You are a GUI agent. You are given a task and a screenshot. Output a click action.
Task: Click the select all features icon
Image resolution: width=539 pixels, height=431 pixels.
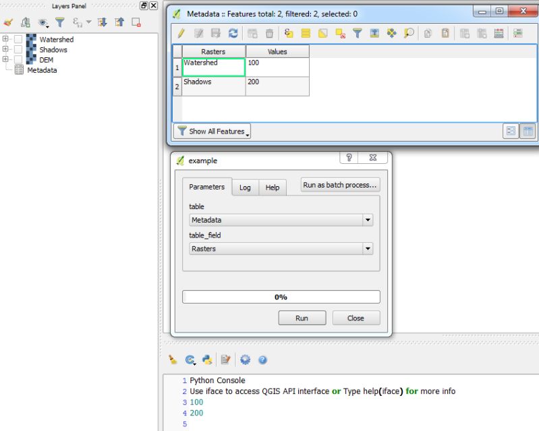click(x=306, y=33)
